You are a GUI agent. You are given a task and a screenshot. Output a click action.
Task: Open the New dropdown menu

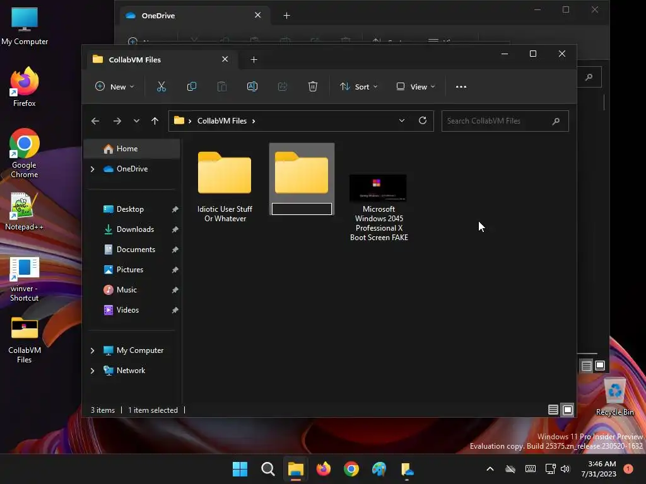pyautogui.click(x=115, y=87)
